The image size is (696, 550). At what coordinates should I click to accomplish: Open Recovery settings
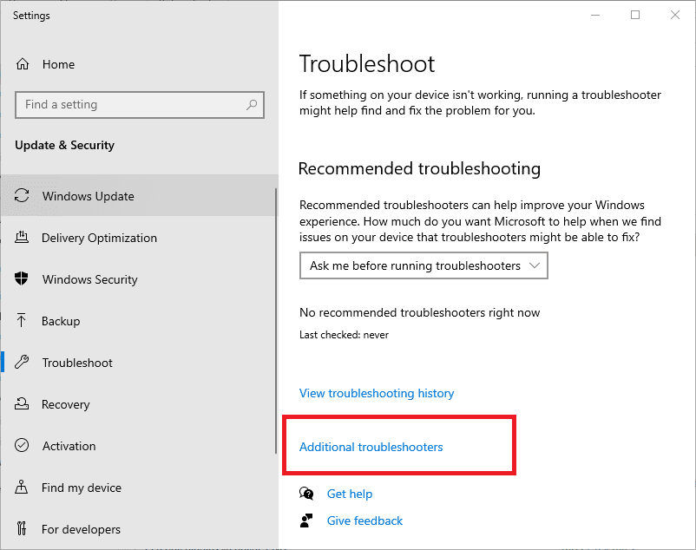(x=66, y=404)
